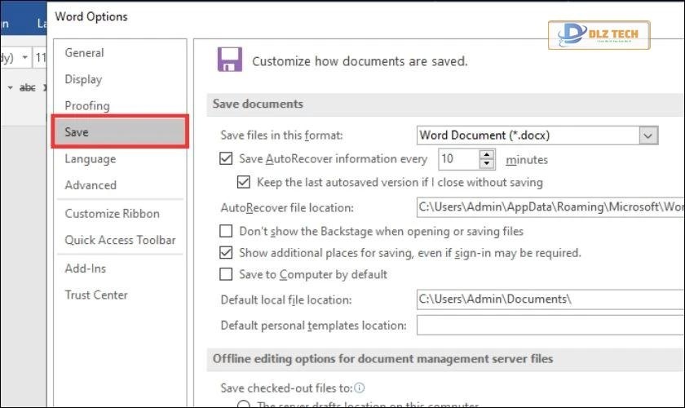Click the AutoRecover minutes value field

coord(458,159)
